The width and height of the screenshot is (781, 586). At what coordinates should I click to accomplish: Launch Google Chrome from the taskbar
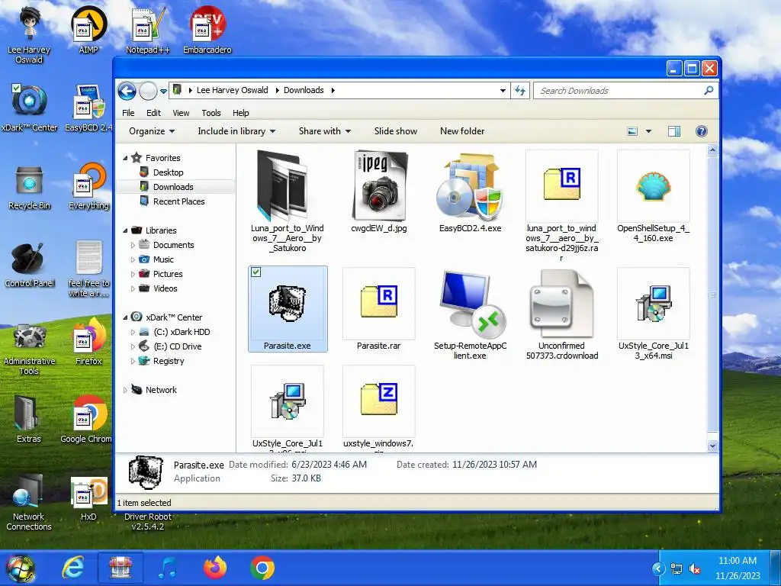point(262,568)
